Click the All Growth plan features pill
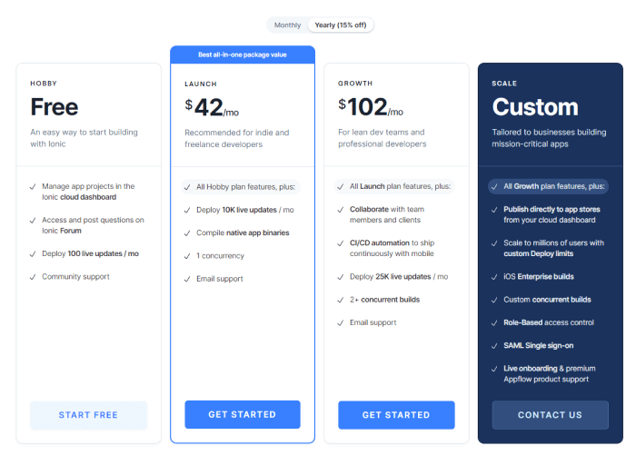Image resolution: width=636 pixels, height=465 pixels. coord(548,186)
